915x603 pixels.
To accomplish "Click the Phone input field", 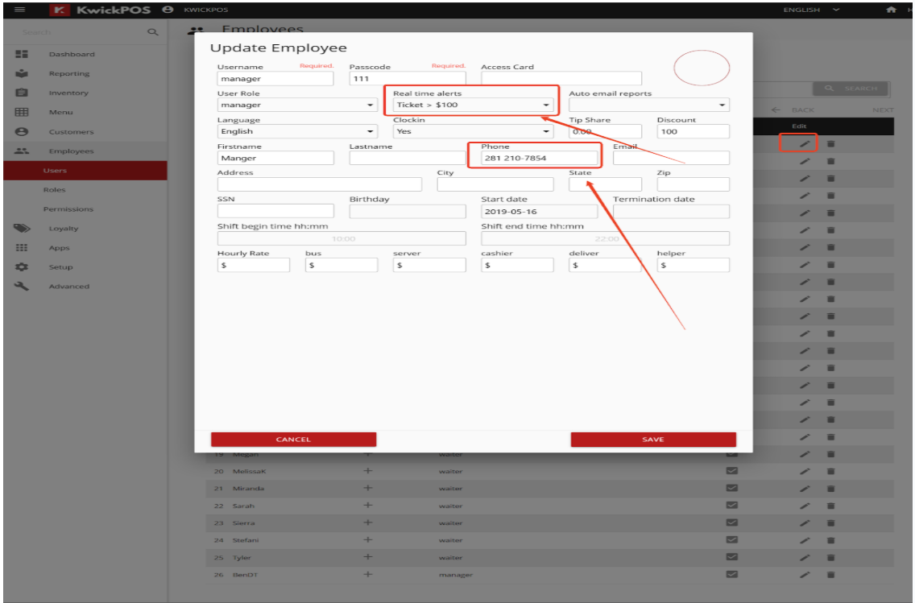I will [539, 158].
